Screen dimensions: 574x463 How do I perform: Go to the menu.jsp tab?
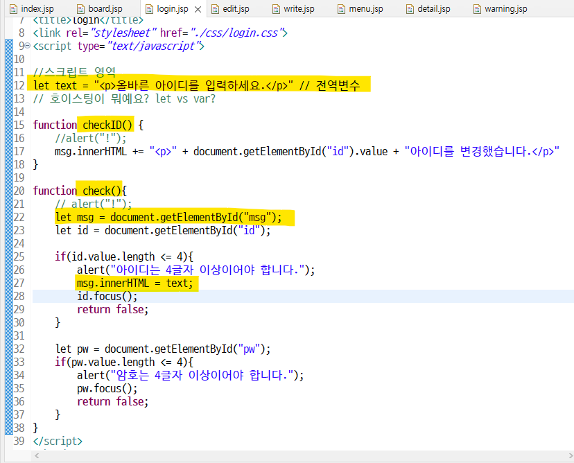point(360,9)
